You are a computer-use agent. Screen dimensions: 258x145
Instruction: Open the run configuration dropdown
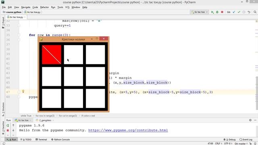pyautogui.click(x=199, y=12)
